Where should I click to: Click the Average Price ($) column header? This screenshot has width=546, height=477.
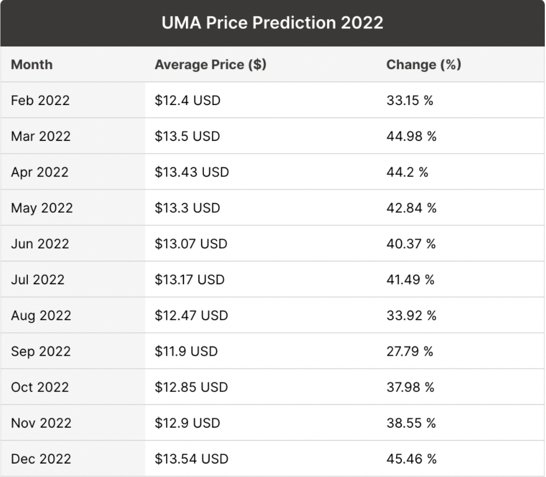[x=210, y=64]
